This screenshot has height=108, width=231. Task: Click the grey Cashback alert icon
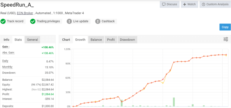98,21
